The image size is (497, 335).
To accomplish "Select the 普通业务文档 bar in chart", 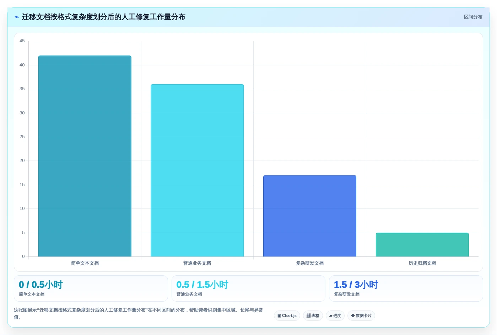I will [x=197, y=171].
